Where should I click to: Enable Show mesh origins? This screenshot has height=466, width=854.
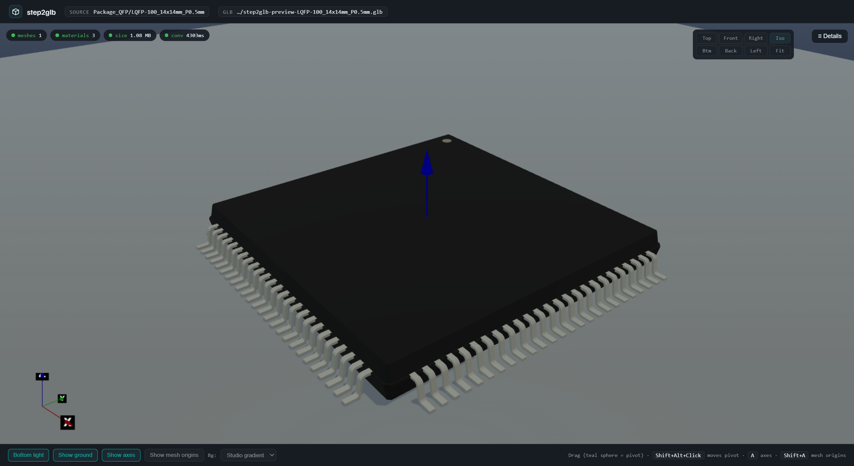point(174,455)
